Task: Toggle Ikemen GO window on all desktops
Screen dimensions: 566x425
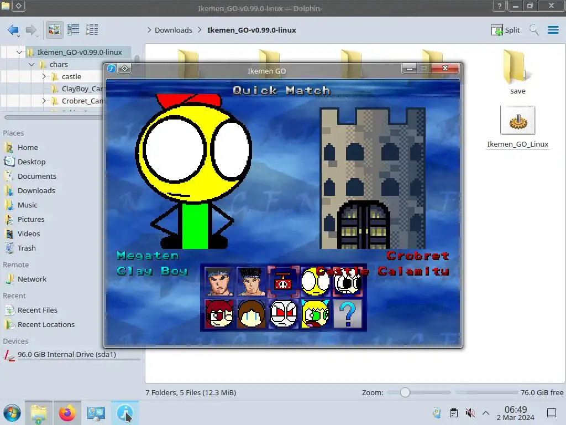Action: point(124,68)
